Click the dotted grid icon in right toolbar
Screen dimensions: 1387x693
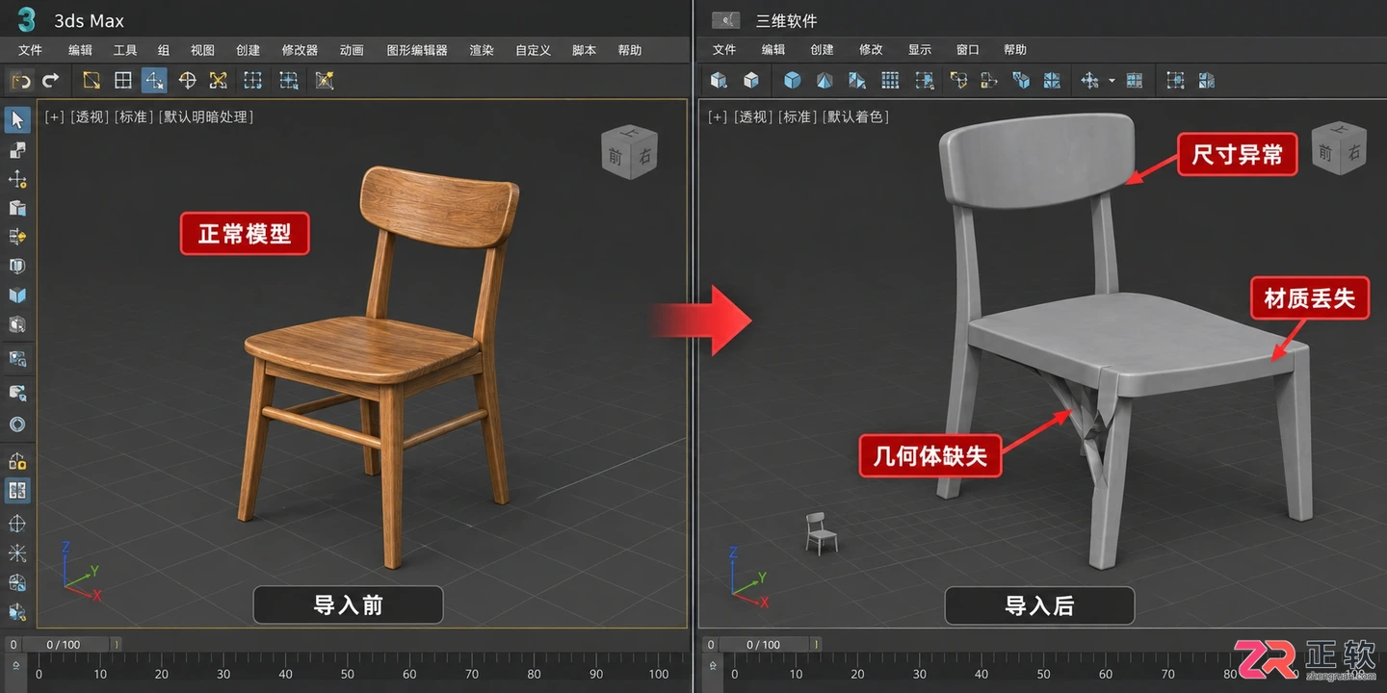[x=890, y=80]
